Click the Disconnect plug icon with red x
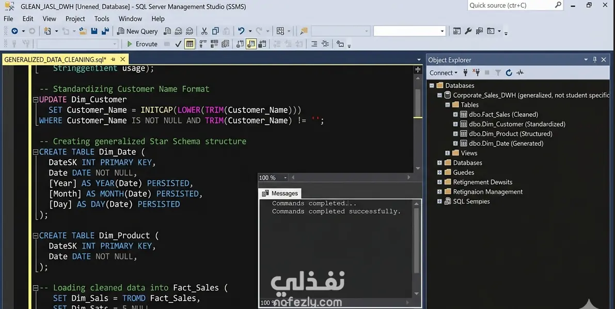This screenshot has width=615, height=309. pos(476,73)
